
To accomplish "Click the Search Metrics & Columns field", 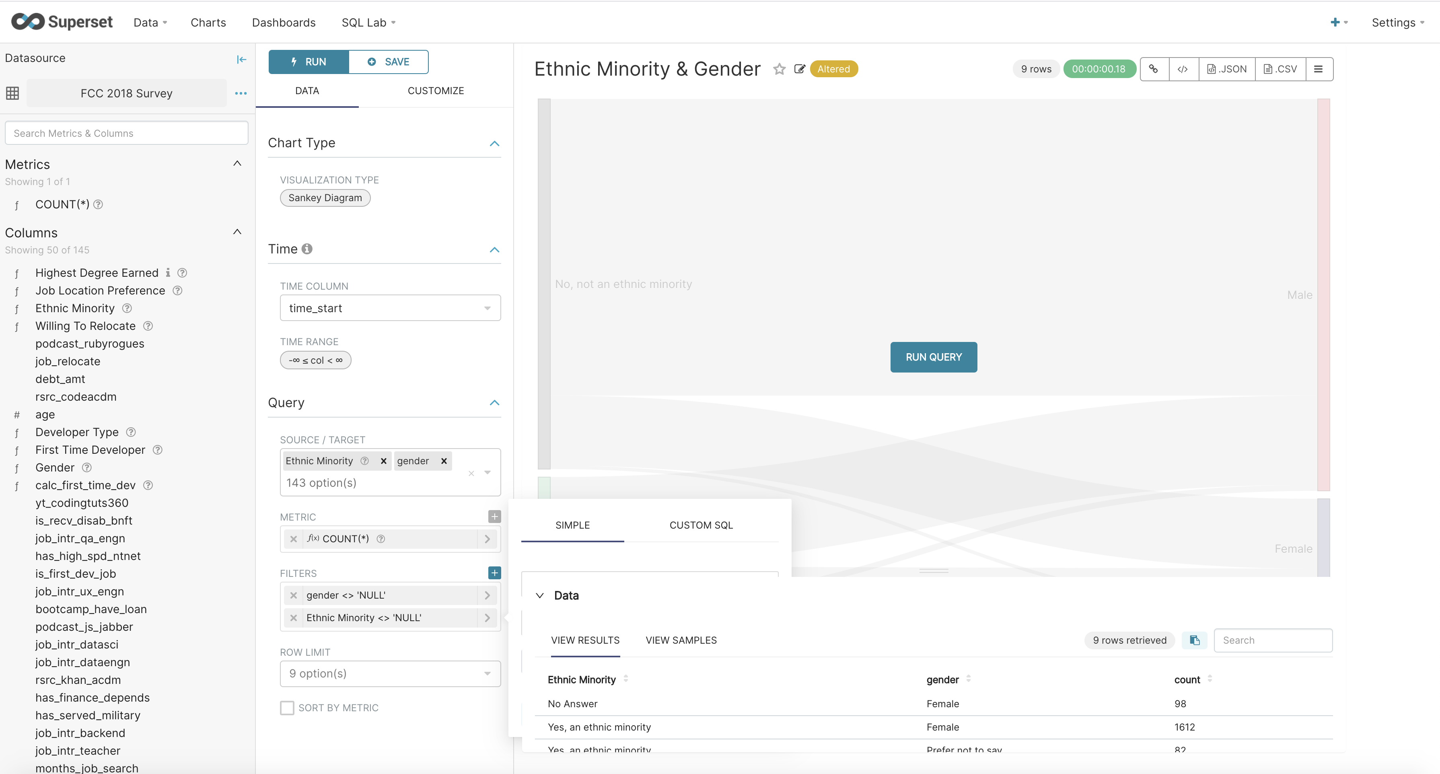I will pos(126,133).
